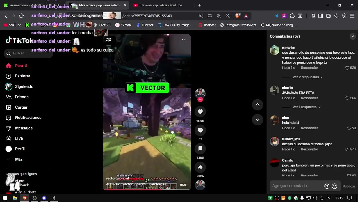Open File Explorer from the taskbar

(15, 198)
